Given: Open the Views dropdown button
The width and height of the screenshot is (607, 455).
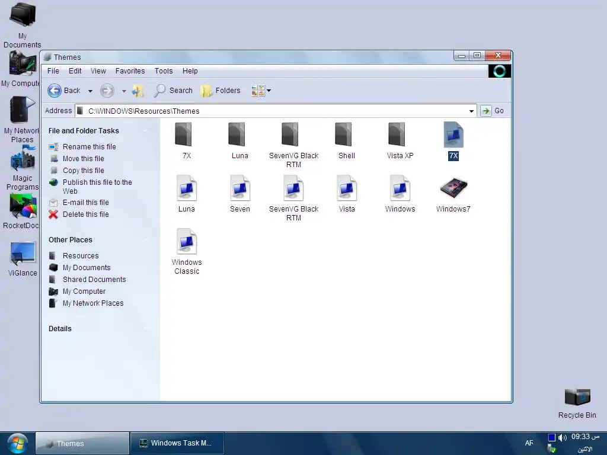Looking at the screenshot, I should 261,91.
